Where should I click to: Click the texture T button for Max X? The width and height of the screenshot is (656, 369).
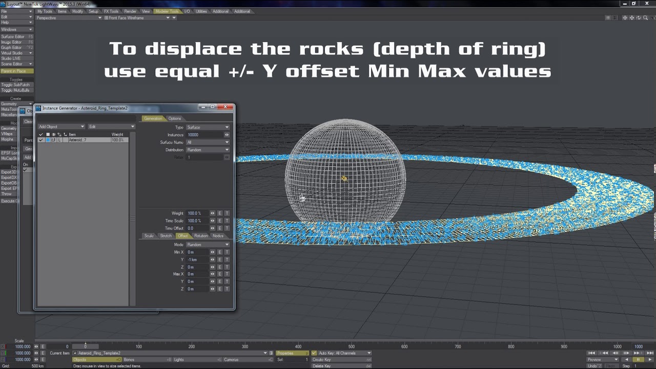pos(227,274)
